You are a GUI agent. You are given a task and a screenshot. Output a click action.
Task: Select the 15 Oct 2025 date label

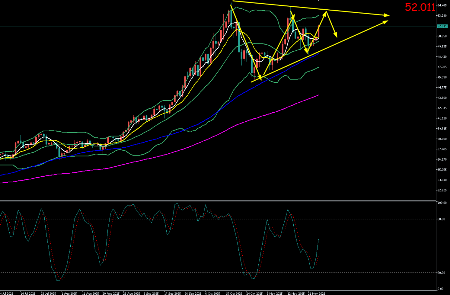pyautogui.click(x=233, y=293)
